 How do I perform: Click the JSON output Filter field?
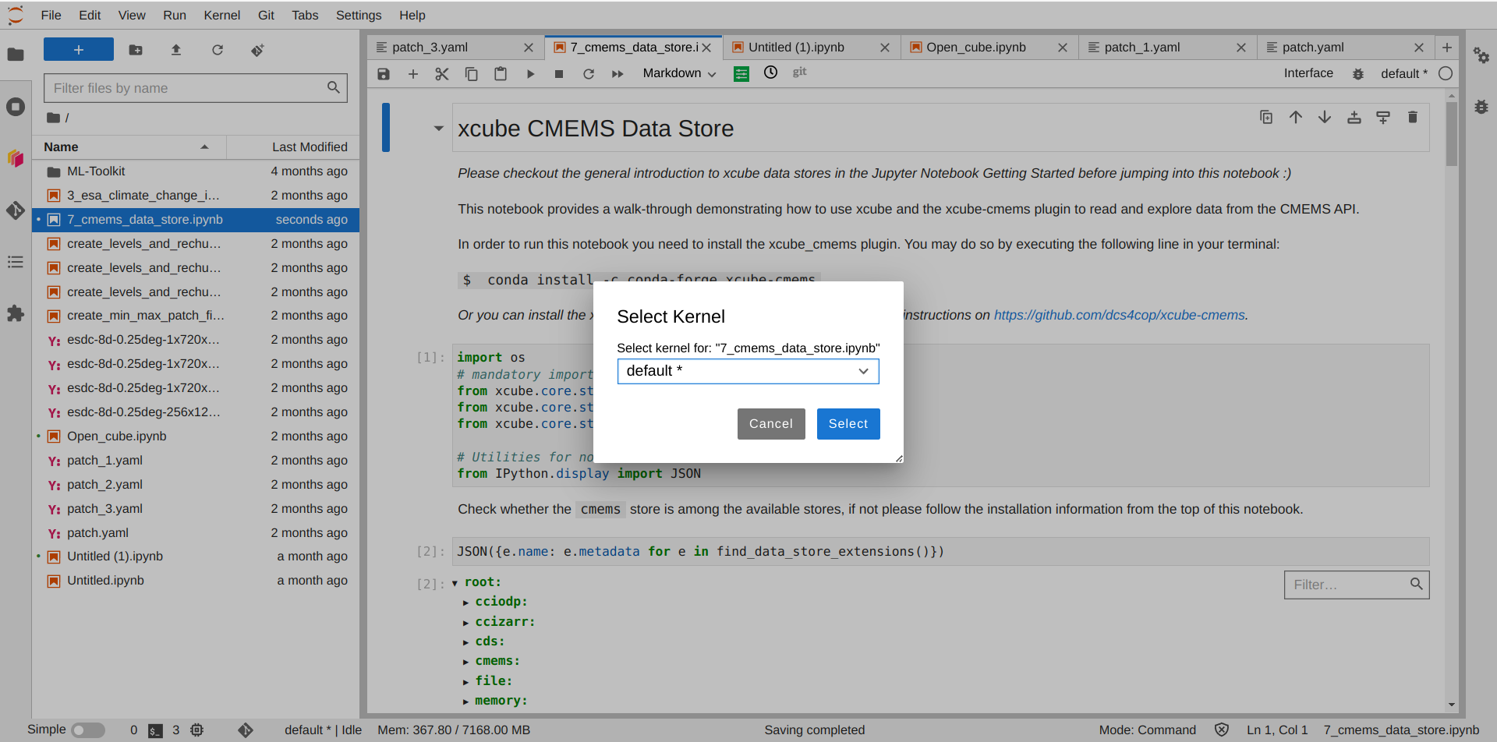1356,585
